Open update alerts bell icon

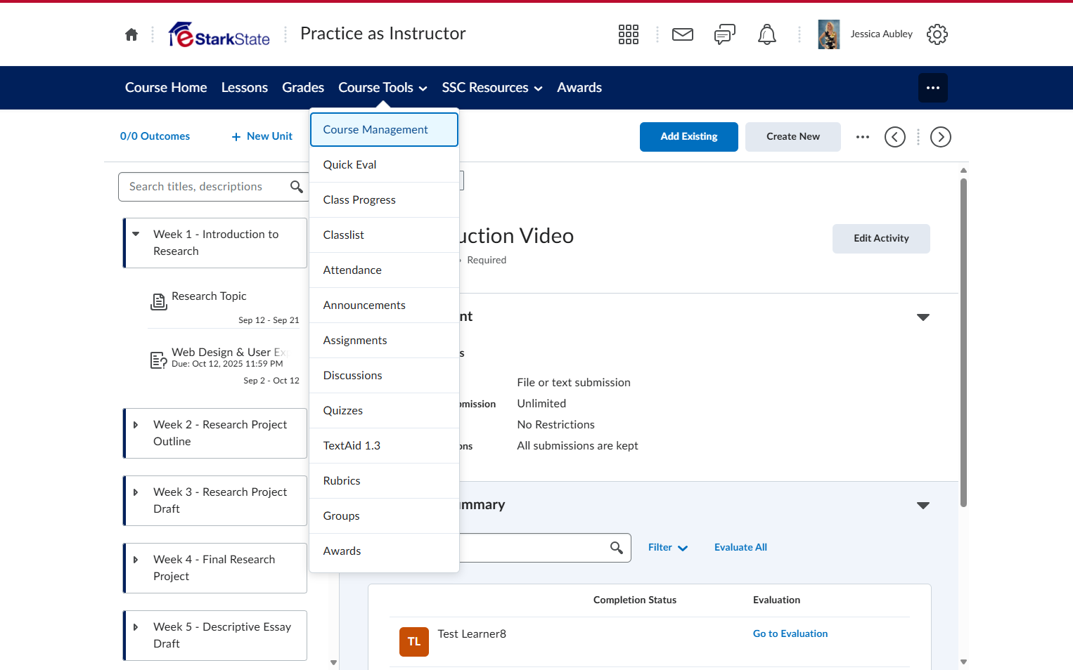click(767, 34)
